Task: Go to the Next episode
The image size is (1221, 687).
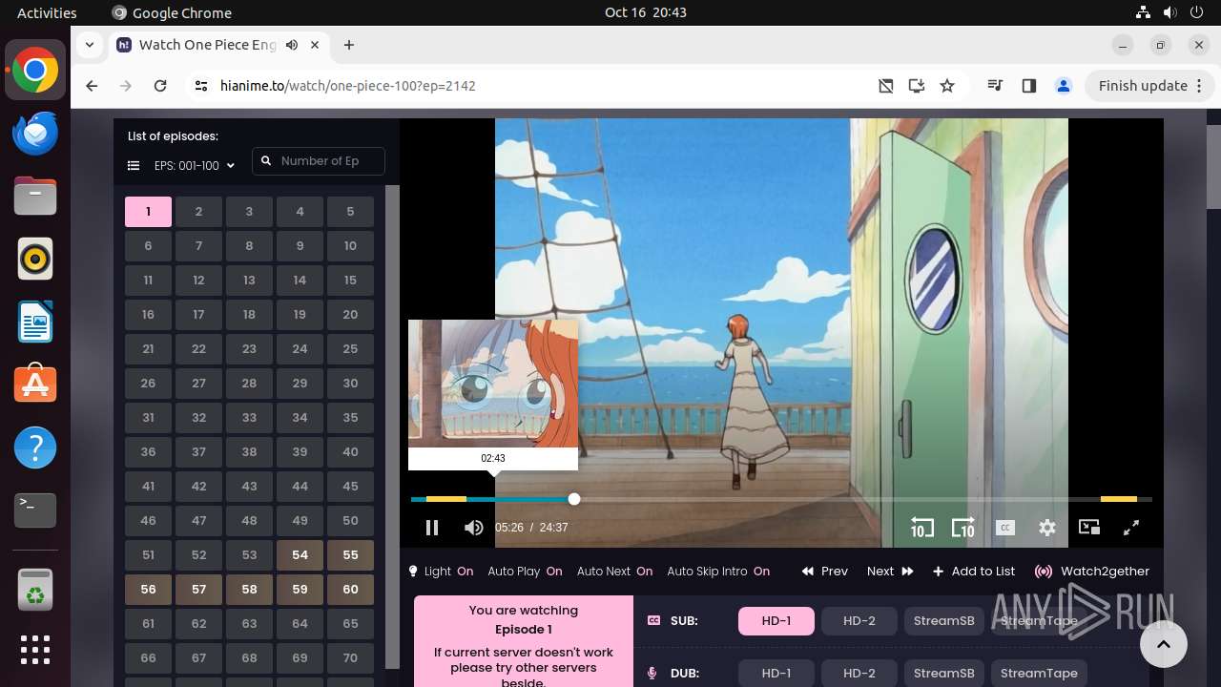Action: pyautogui.click(x=890, y=572)
